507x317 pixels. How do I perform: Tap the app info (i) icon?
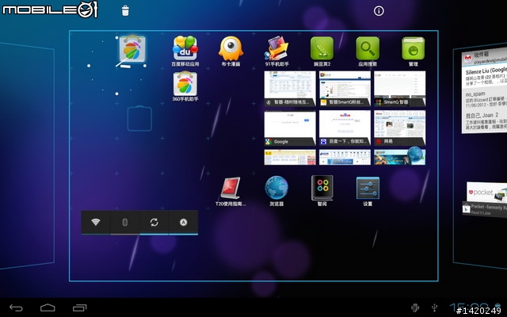coord(379,11)
